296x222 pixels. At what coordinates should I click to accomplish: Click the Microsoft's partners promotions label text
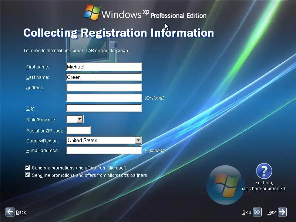coord(90,175)
